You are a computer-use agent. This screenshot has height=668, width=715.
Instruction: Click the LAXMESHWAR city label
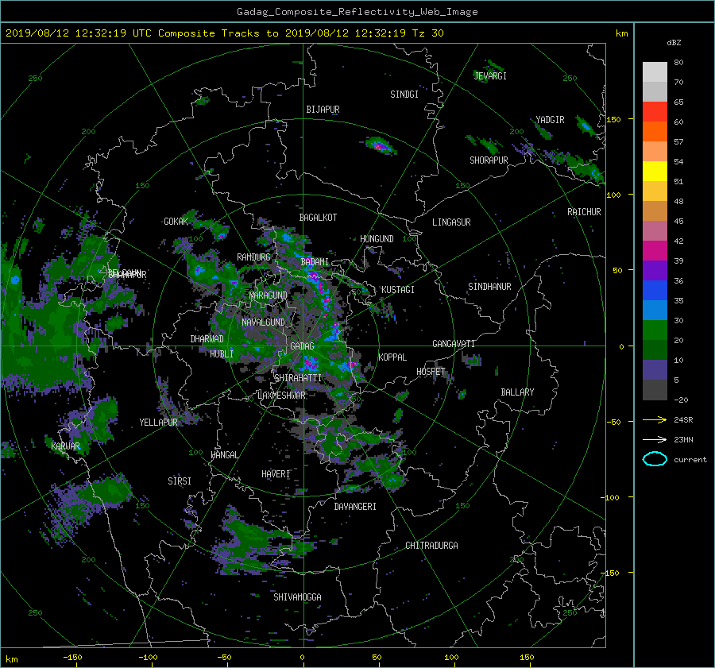tap(281, 396)
